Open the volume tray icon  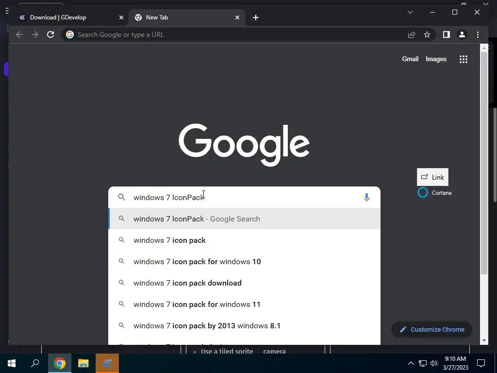tap(434, 363)
